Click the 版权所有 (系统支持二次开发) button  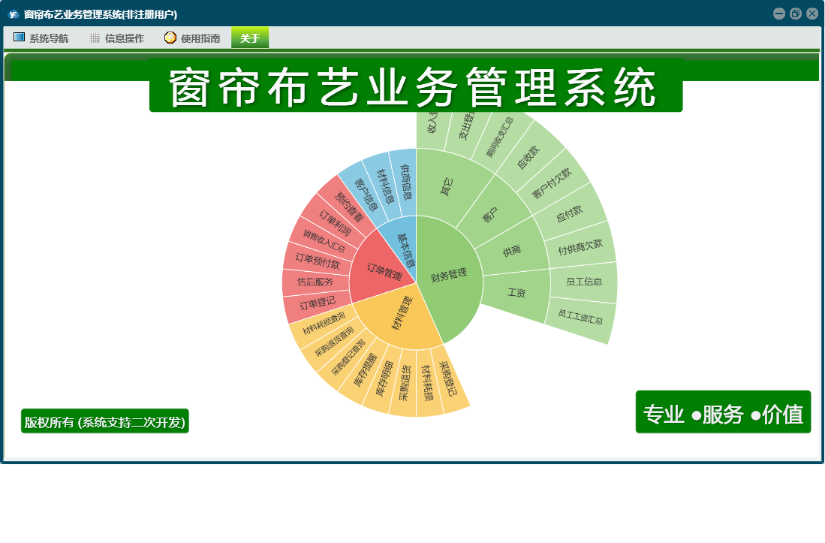(x=104, y=421)
